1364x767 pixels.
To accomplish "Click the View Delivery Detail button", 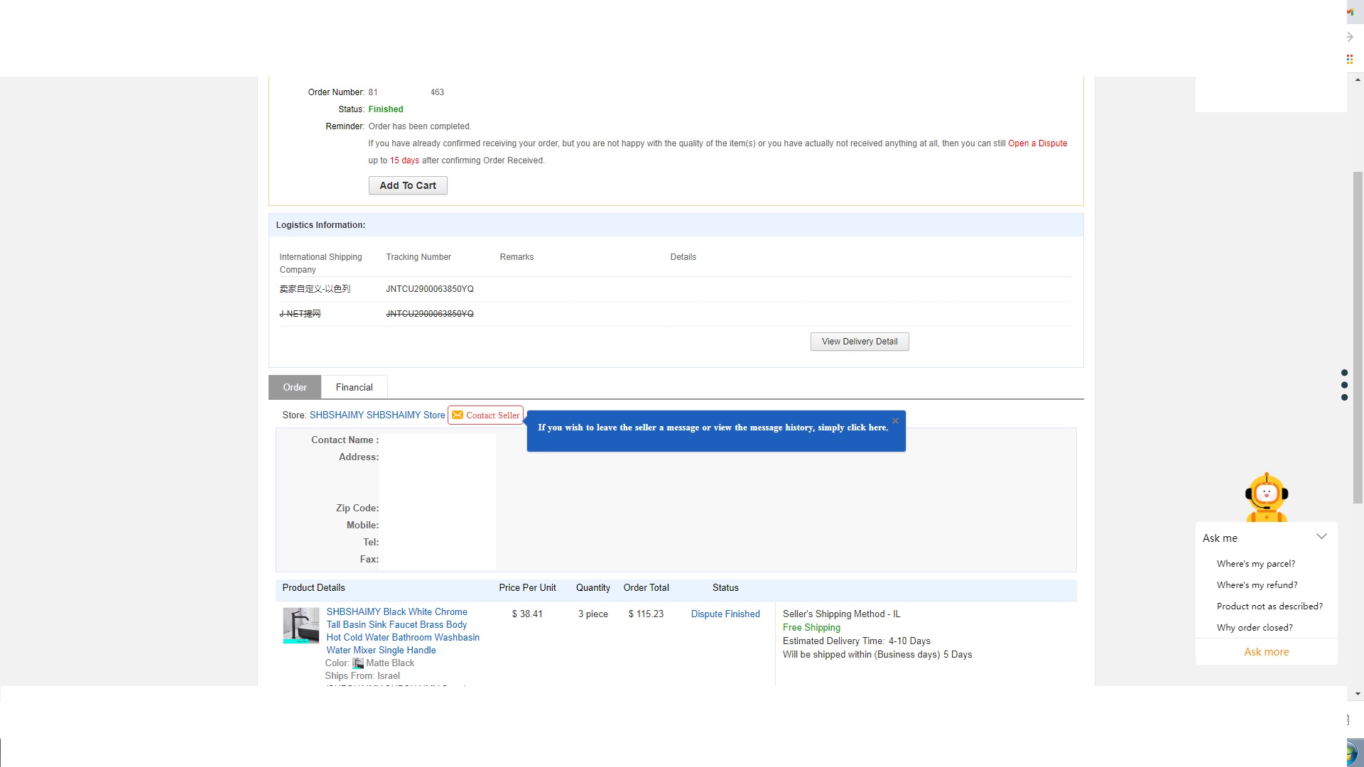I will tap(860, 342).
